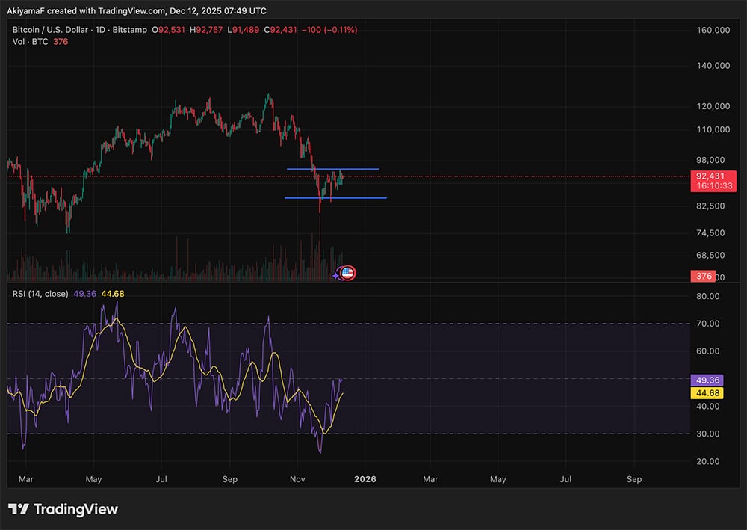Click the yellow RSI average label 44.68

click(x=706, y=392)
